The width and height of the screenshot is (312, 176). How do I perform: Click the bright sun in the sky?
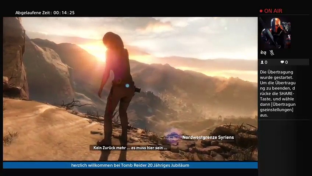coord(96,51)
